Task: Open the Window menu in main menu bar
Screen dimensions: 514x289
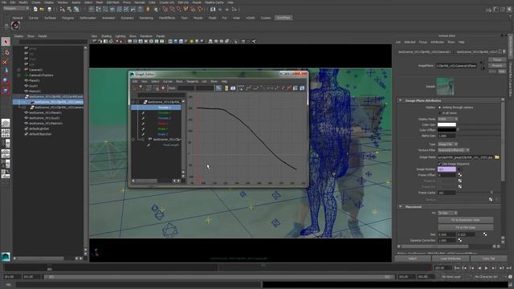Action: [63, 2]
